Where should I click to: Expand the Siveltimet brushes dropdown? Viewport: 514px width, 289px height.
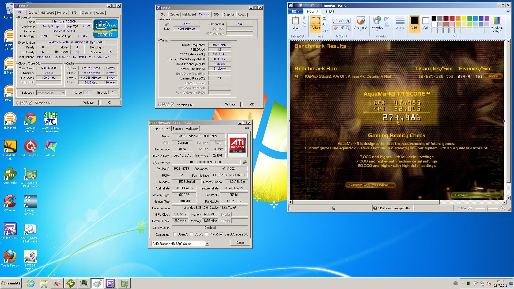361,31
